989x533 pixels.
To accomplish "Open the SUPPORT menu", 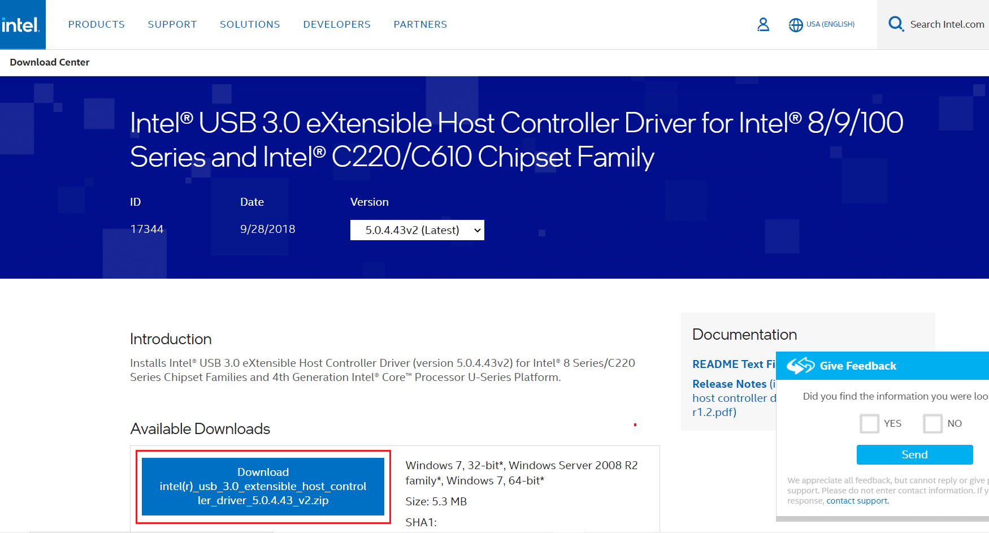I will pos(172,24).
